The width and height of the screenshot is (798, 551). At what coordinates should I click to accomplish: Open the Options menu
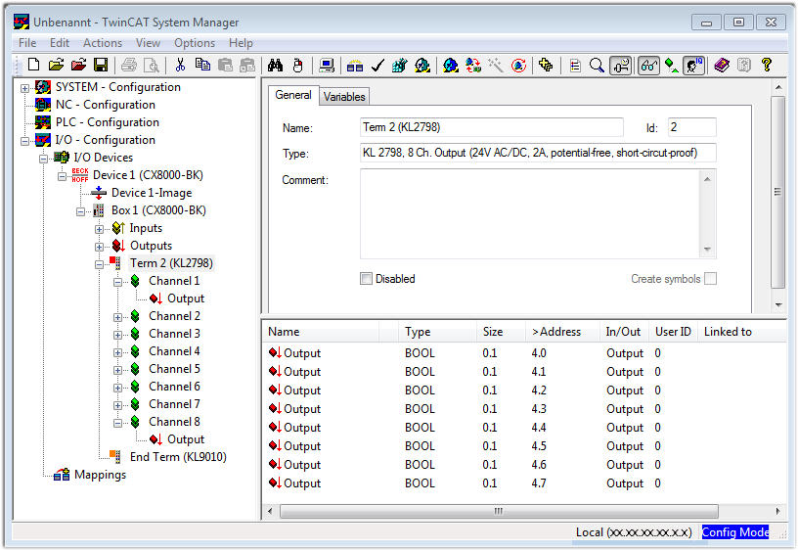(195, 43)
